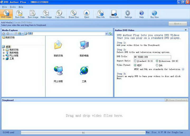Click the Next button
The width and height of the screenshot is (190, 136).
[x=178, y=24]
